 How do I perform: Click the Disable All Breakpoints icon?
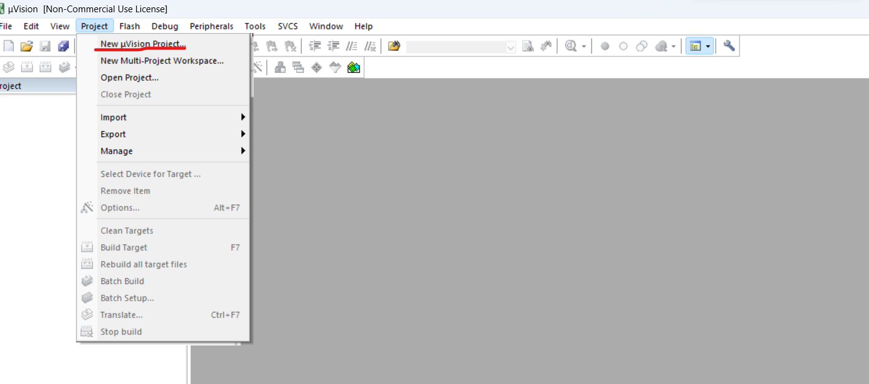coord(642,46)
